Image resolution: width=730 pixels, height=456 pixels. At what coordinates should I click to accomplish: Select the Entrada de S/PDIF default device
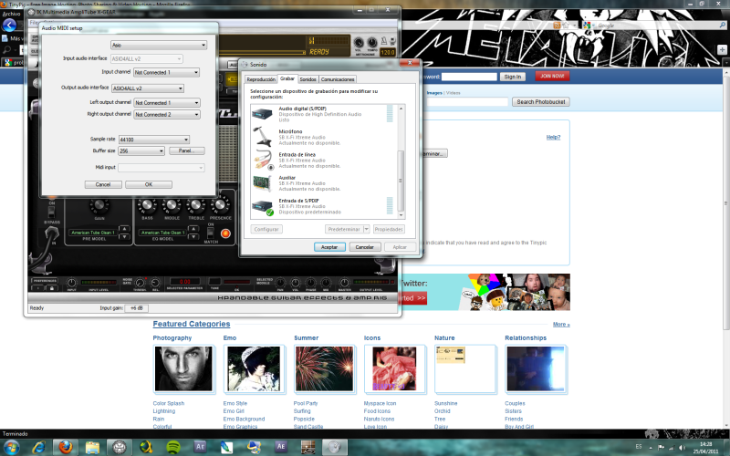click(x=323, y=206)
